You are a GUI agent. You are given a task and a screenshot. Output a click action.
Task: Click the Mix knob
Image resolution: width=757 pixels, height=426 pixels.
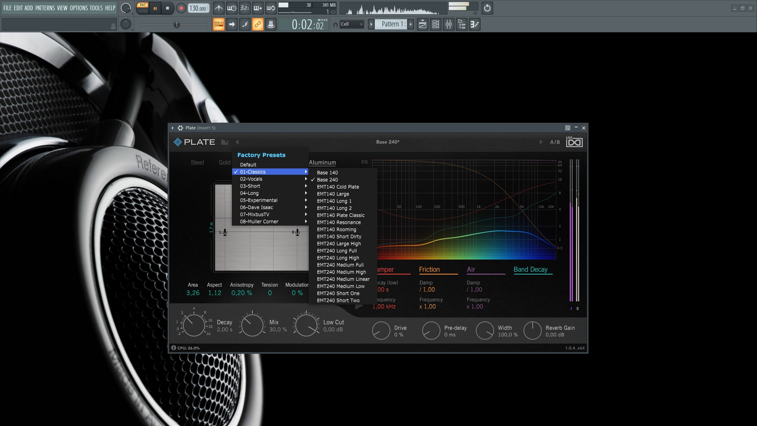pos(252,325)
